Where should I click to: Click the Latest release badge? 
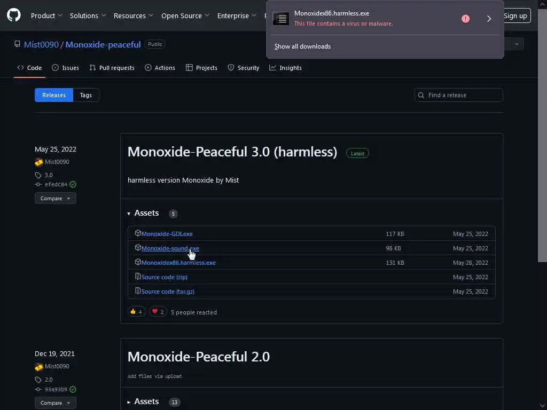[357, 153]
